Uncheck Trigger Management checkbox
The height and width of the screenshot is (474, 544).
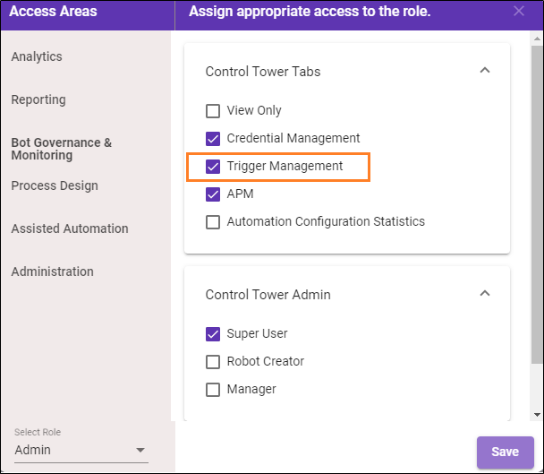click(213, 167)
